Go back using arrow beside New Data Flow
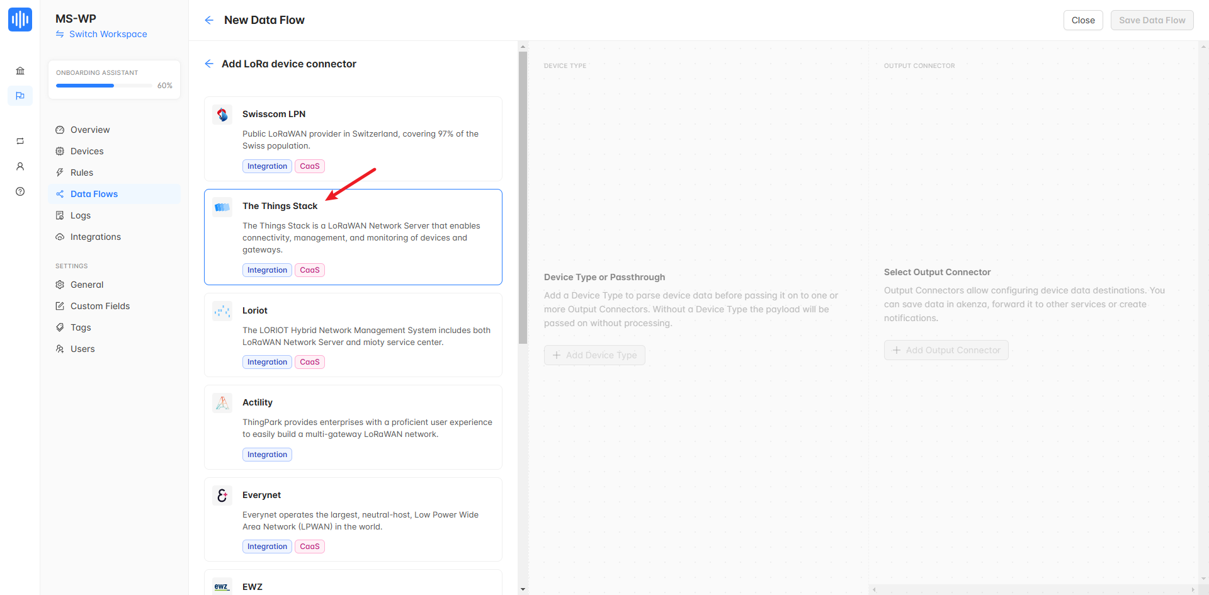Screen dimensions: 1209x595 click(209, 20)
